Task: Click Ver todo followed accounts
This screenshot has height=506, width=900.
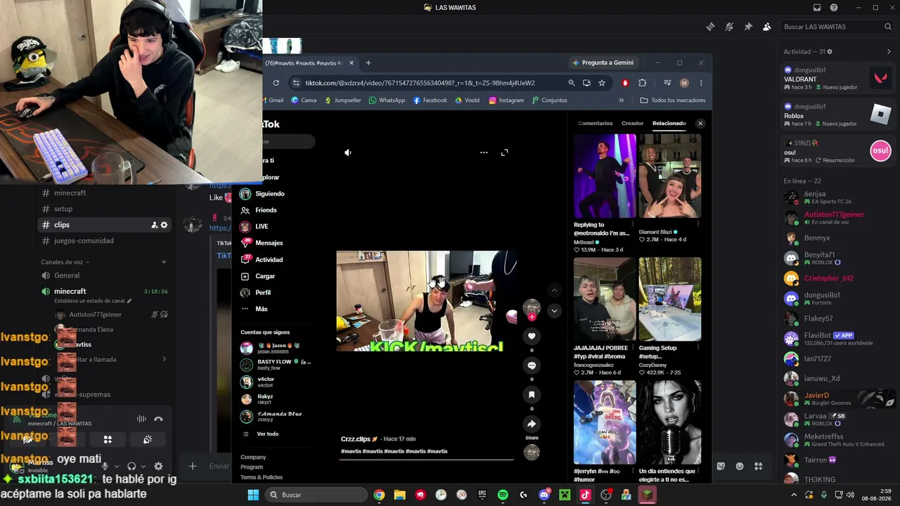Action: (x=268, y=434)
